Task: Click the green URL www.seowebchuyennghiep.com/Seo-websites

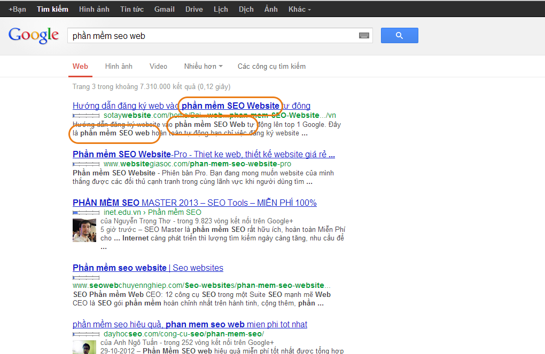Action: pos(201,285)
